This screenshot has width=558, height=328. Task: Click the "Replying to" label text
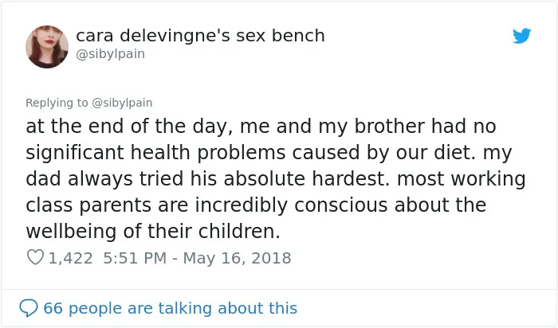pos(57,103)
